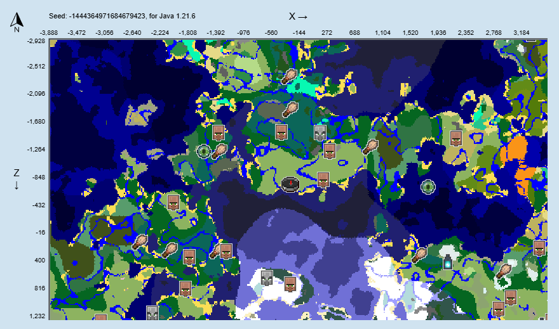Viewport: 559px width, 329px height.
Task: Click the village directly left of the northern outpost
Action: click(282, 132)
